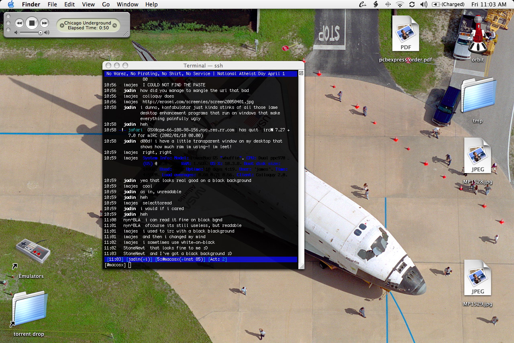The width and height of the screenshot is (514, 343).
Task: Open the battery Charged status menu
Action: (449, 4)
